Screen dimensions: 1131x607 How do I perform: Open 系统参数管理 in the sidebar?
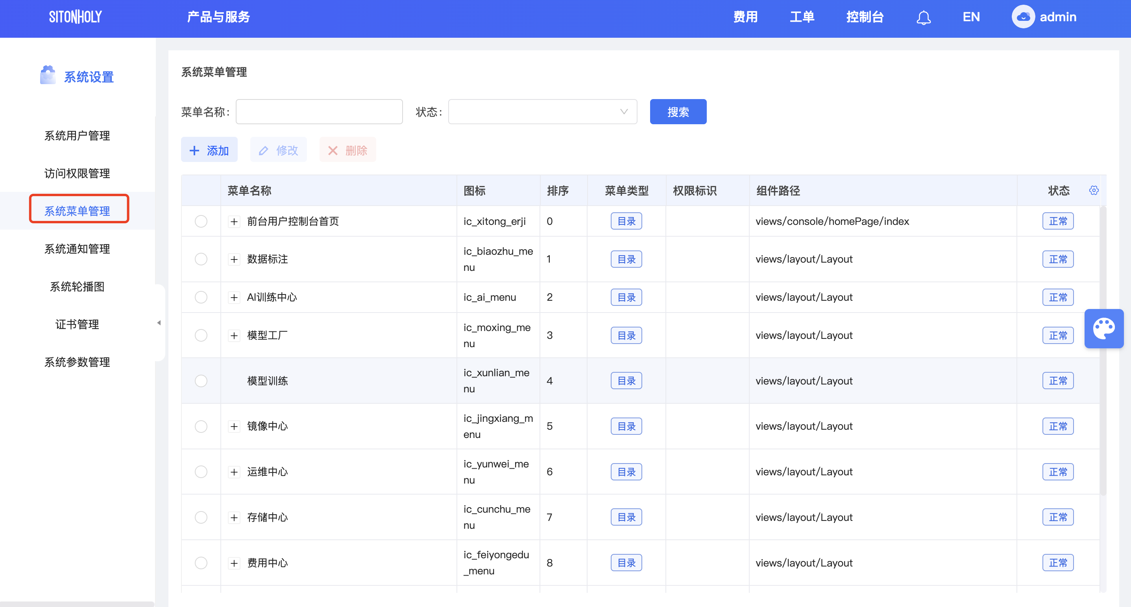pyautogui.click(x=77, y=362)
